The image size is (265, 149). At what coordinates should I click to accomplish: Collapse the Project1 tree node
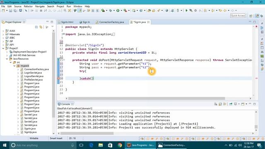click(3, 48)
